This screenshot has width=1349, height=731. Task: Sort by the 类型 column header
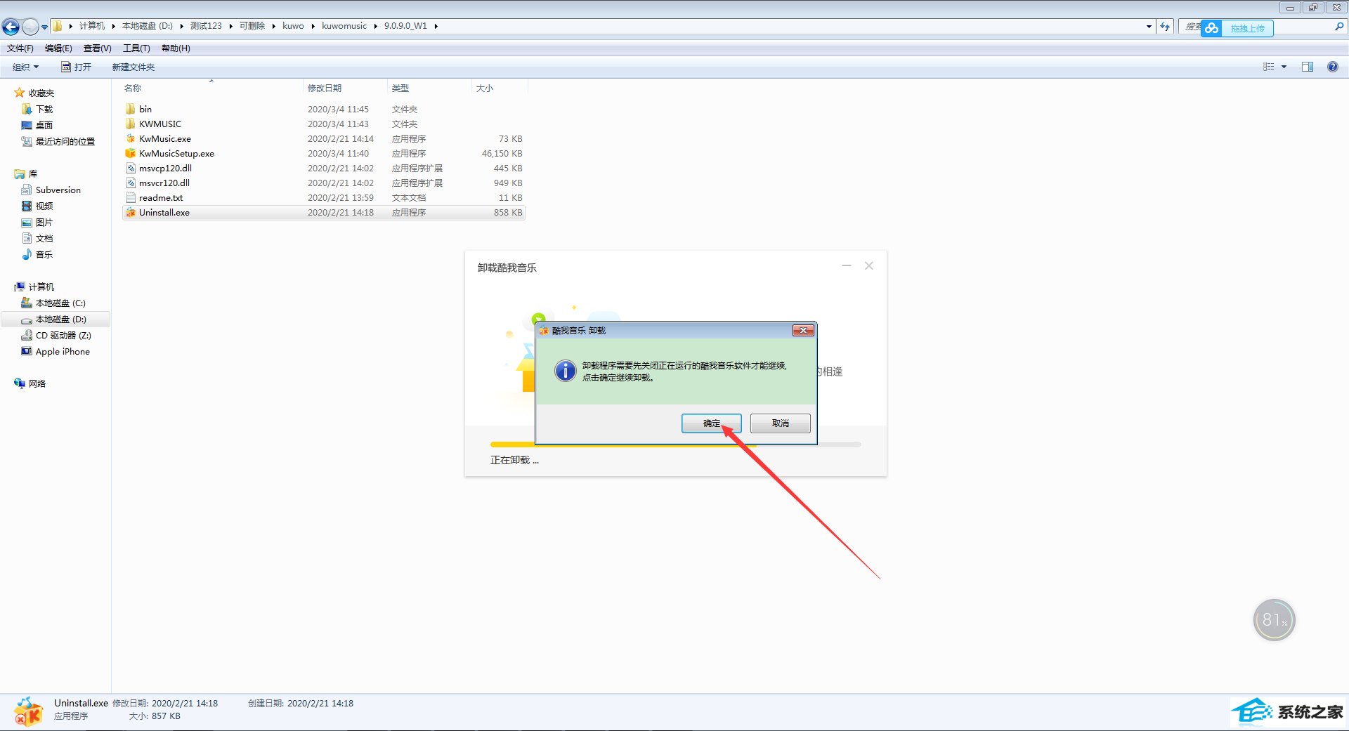400,88
